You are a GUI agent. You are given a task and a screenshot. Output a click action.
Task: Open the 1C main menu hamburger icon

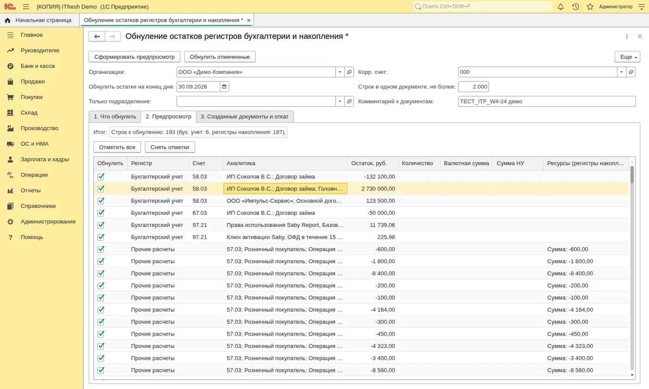point(26,6)
